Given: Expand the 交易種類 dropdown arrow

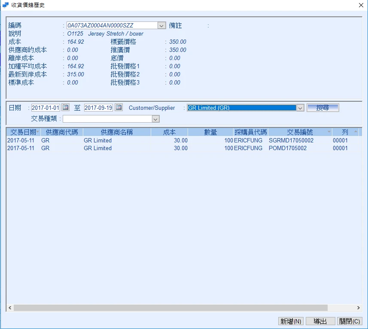Looking at the screenshot, I should 155,119.
